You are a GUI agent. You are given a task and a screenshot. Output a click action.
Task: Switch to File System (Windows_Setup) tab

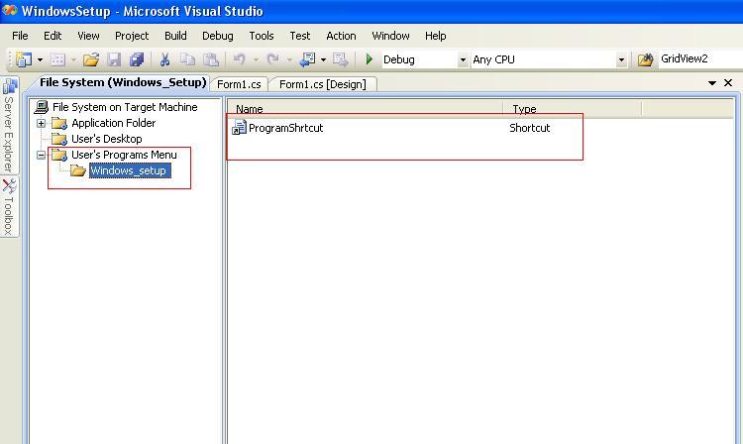click(123, 83)
